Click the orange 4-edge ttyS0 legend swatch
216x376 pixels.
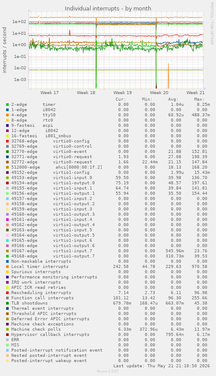pos(7,115)
